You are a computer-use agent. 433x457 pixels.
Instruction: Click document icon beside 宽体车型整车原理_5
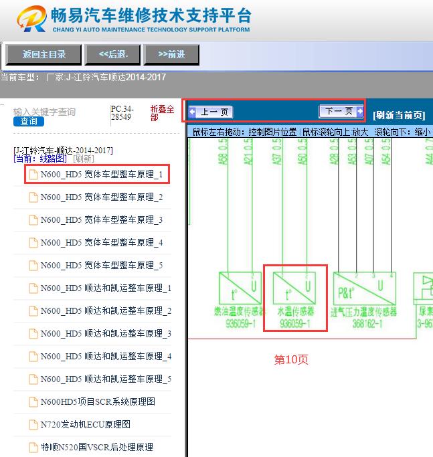[33, 265]
